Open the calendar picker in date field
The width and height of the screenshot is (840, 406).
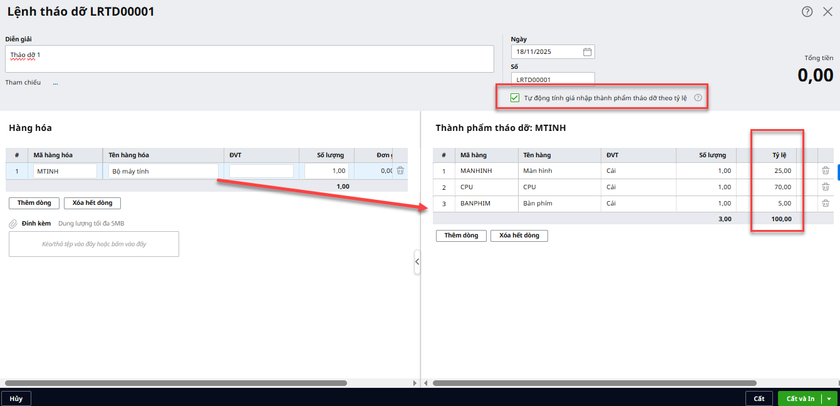coord(587,52)
